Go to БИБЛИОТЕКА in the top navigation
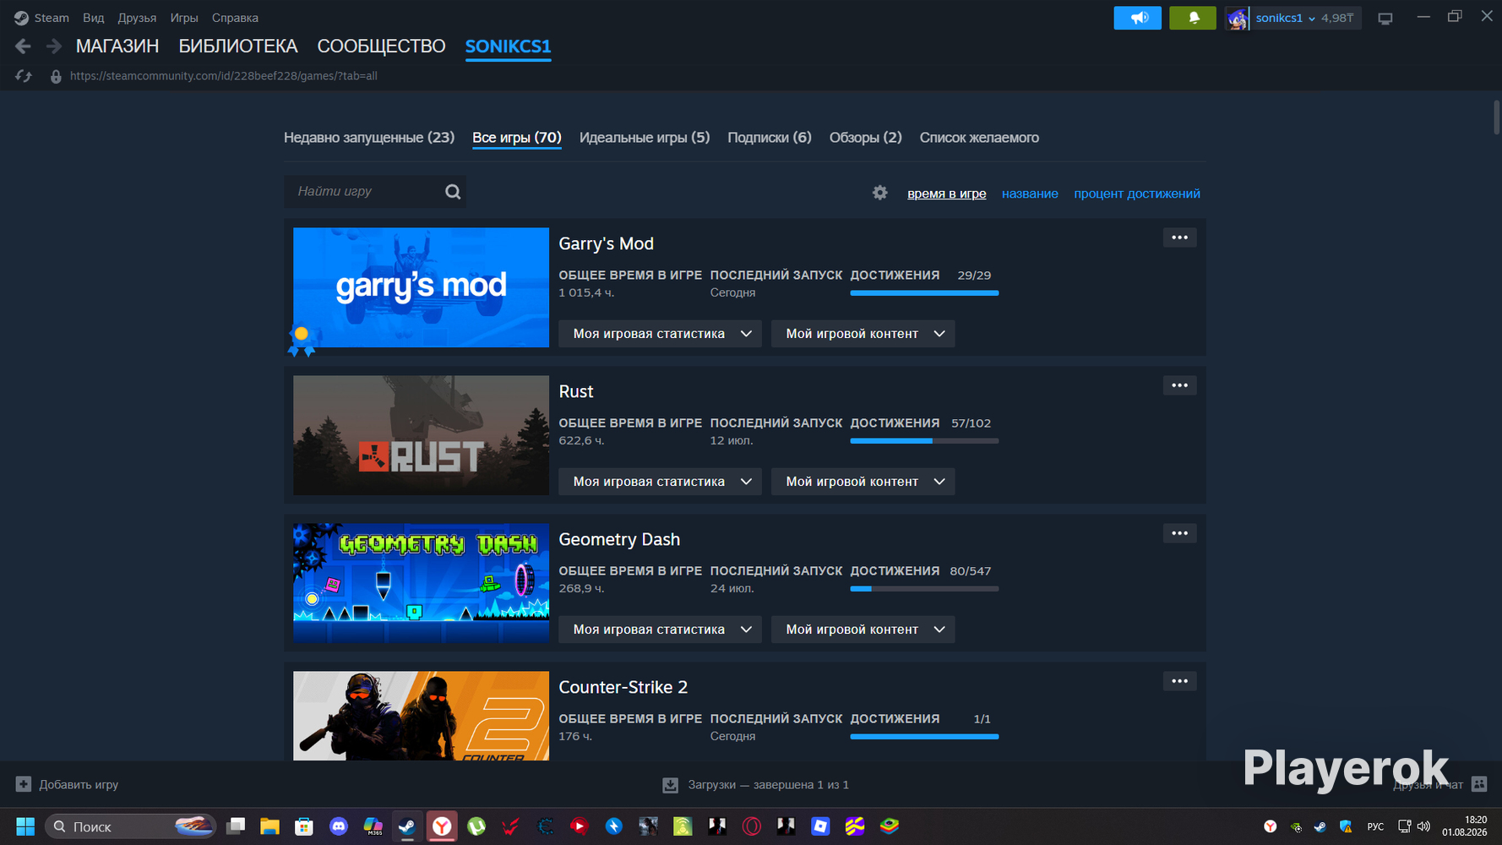The width and height of the screenshot is (1502, 845). click(x=238, y=46)
